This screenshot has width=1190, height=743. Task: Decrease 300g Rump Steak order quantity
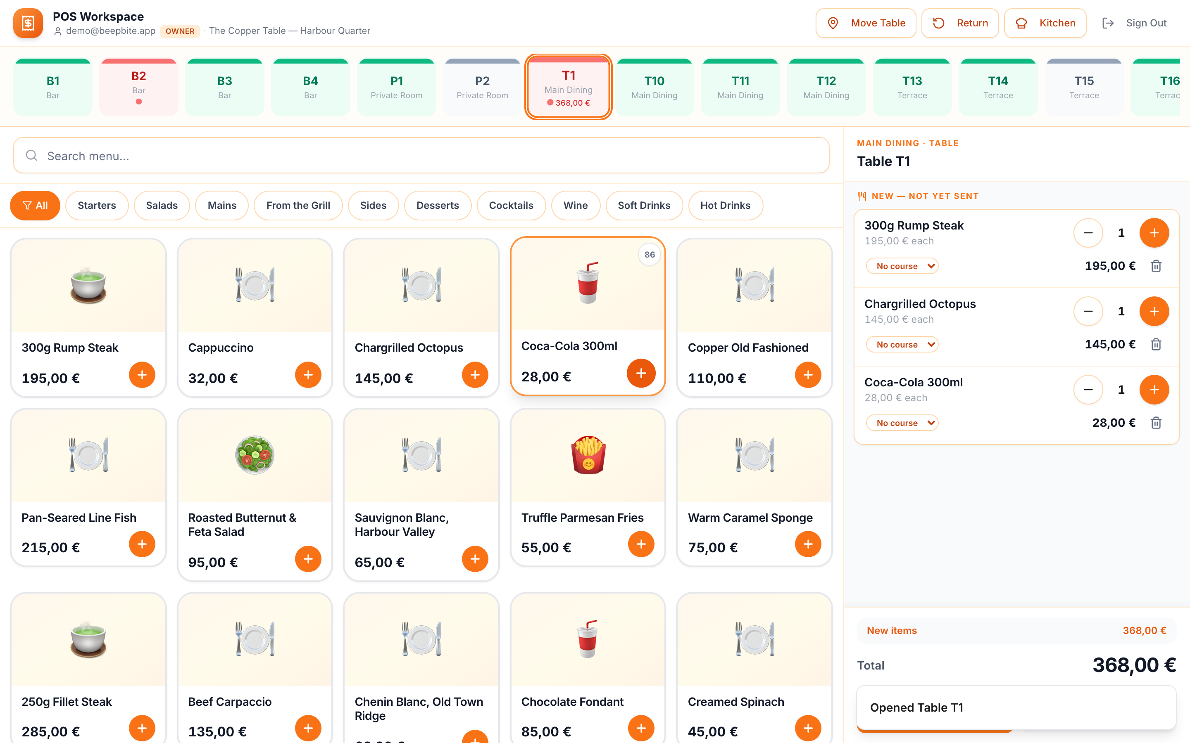(x=1088, y=233)
